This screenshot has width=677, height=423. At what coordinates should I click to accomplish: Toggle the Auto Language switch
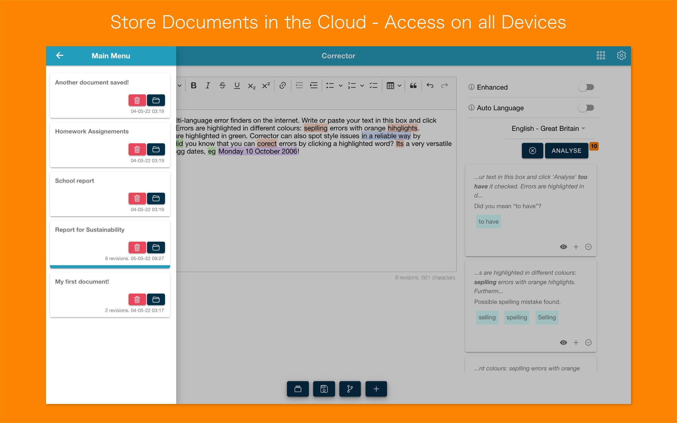click(x=586, y=108)
